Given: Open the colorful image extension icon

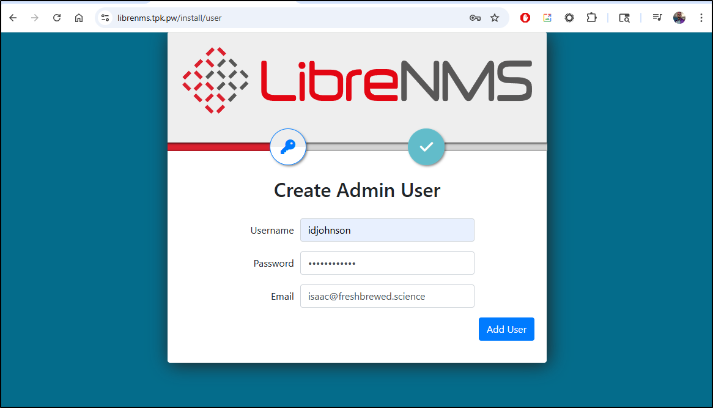Looking at the screenshot, I should click(547, 18).
